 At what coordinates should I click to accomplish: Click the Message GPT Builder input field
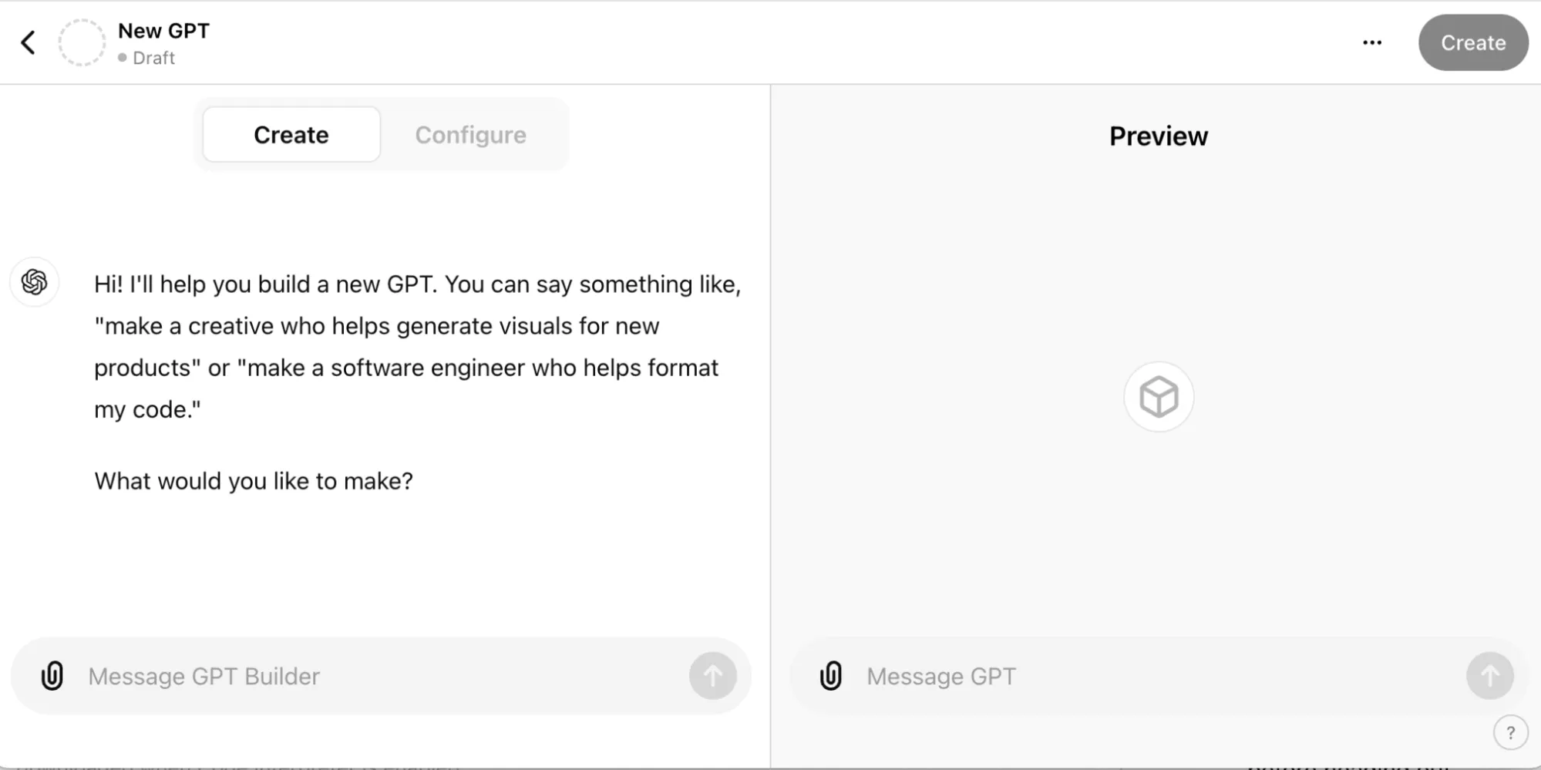coord(347,676)
